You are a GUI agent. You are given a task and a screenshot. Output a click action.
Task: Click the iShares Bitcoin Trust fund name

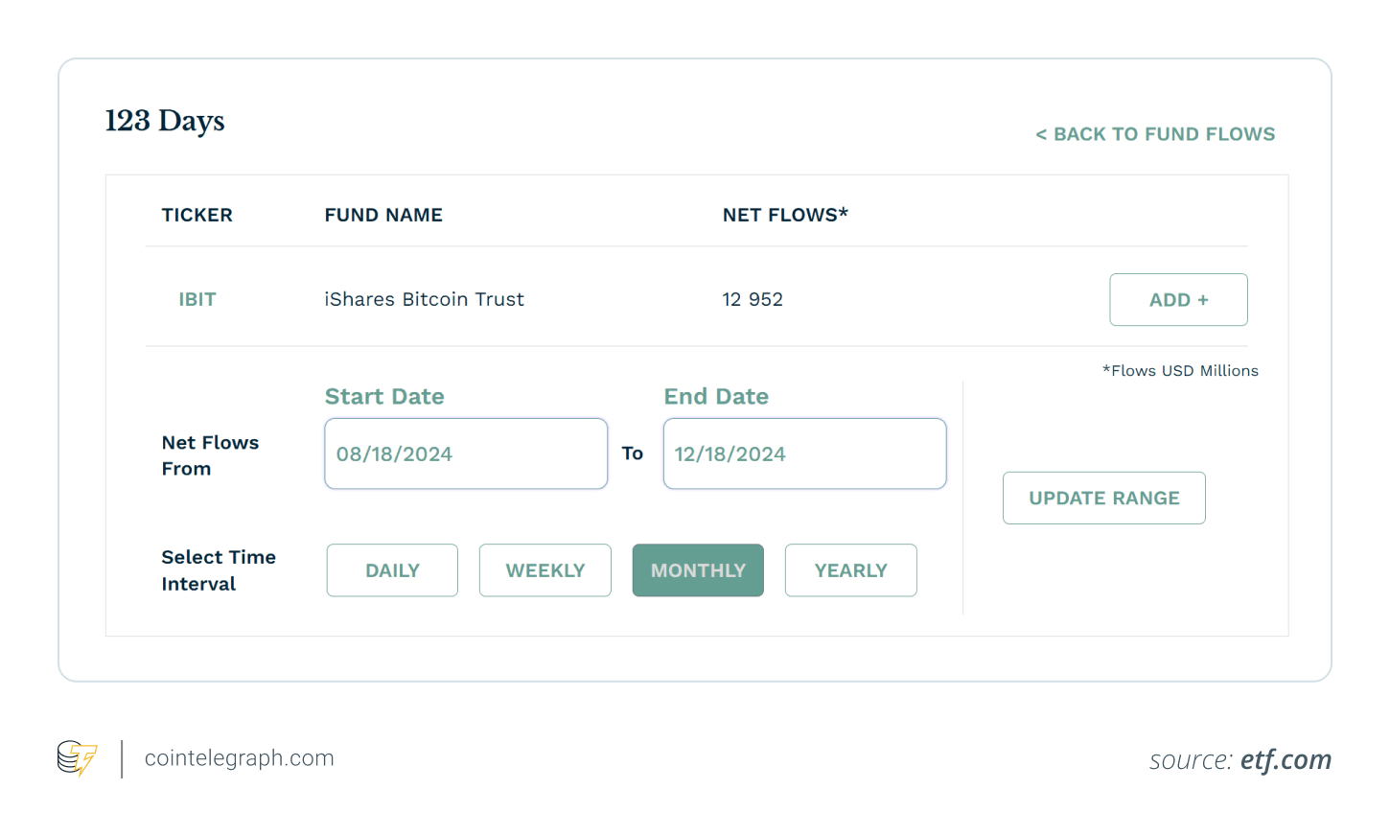pos(425,299)
